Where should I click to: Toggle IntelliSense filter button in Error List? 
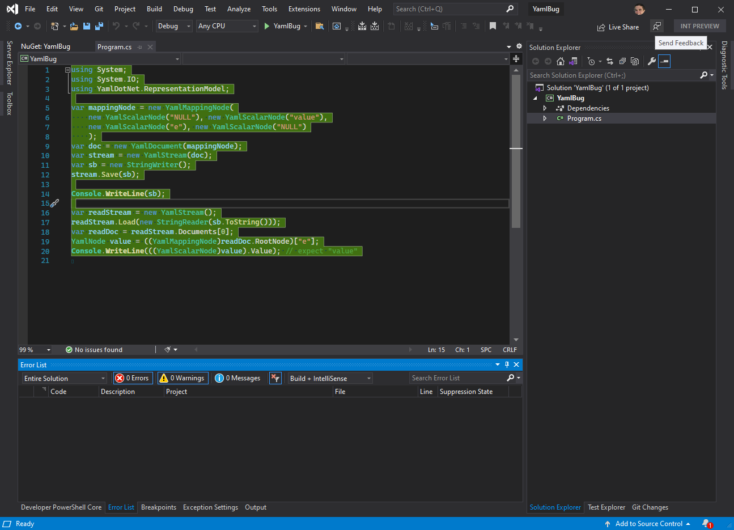[x=275, y=378]
